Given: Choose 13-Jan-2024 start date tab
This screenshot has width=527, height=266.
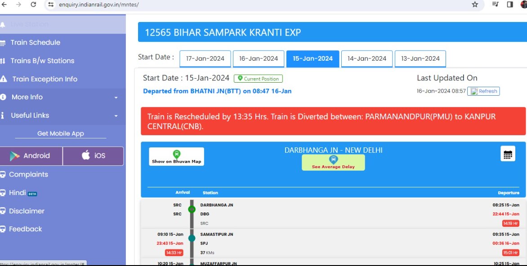Looking at the screenshot, I should [420, 58].
